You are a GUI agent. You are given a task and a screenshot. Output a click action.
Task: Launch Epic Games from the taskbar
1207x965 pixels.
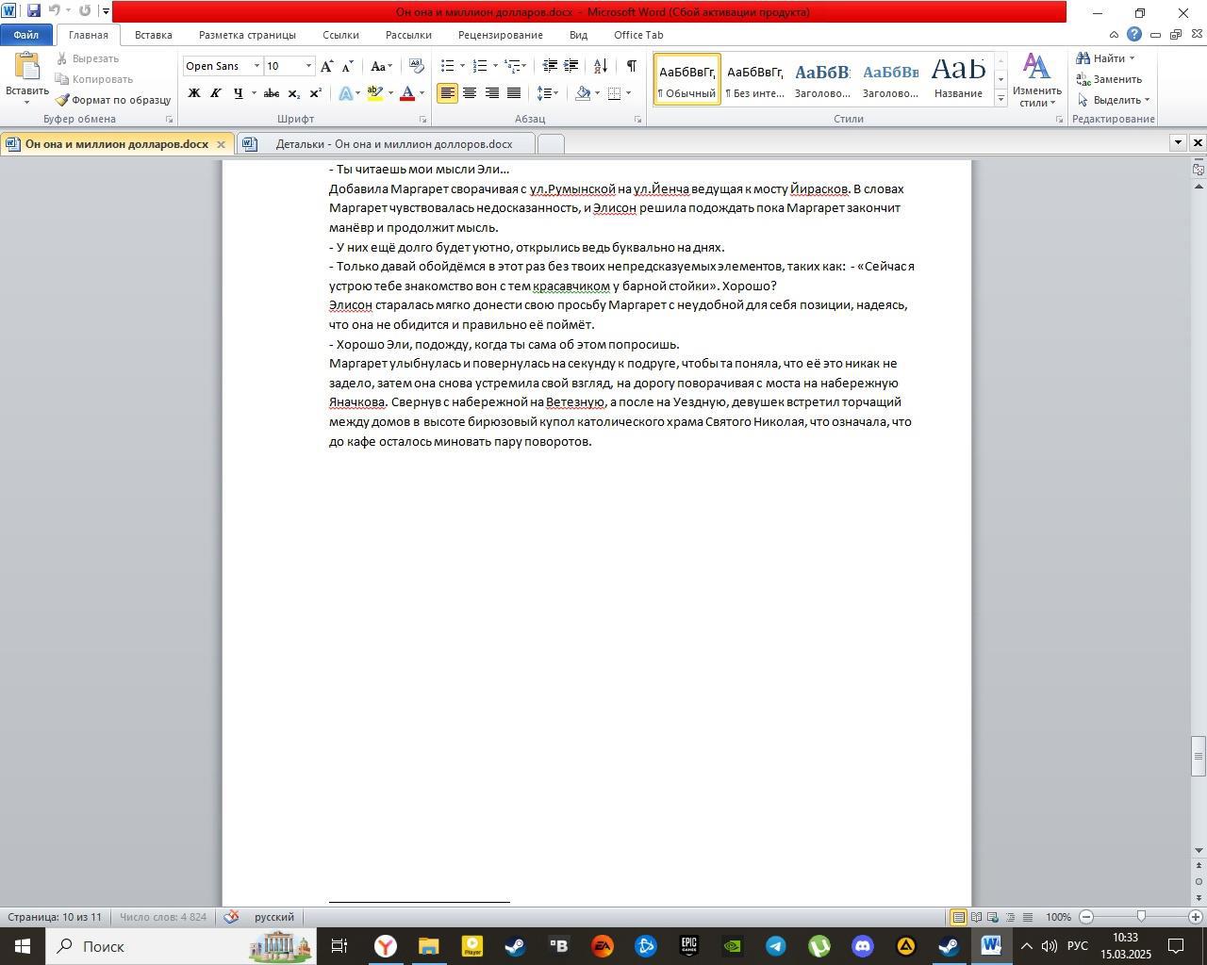pos(689,946)
